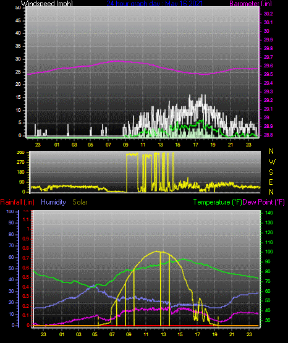Viewport: 288px width, 343px height.
Task: Click '13' on the windspeed graph time axis
Action: 160,145
